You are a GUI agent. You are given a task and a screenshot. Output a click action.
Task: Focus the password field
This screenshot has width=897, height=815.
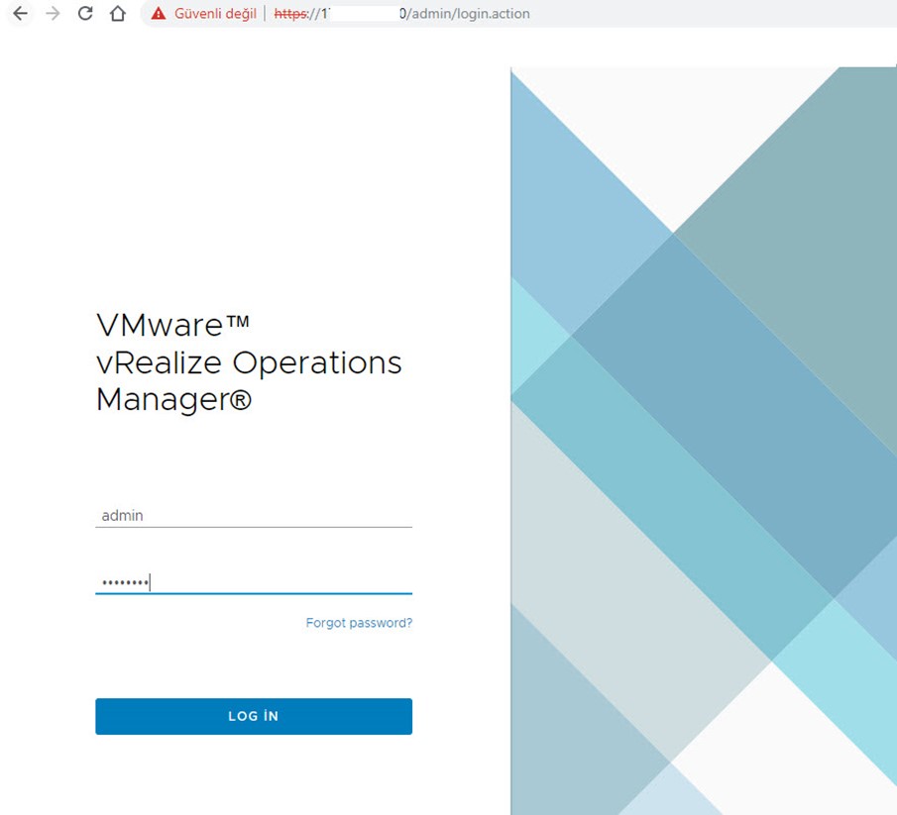pos(254,582)
